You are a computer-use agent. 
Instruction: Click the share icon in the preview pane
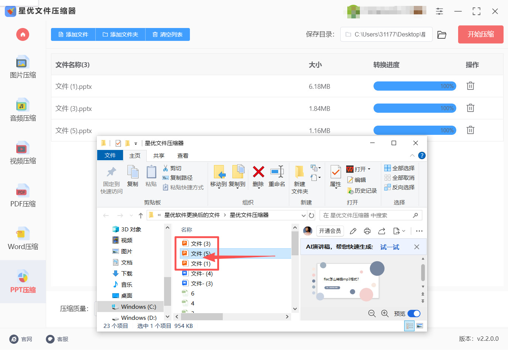[x=382, y=231]
